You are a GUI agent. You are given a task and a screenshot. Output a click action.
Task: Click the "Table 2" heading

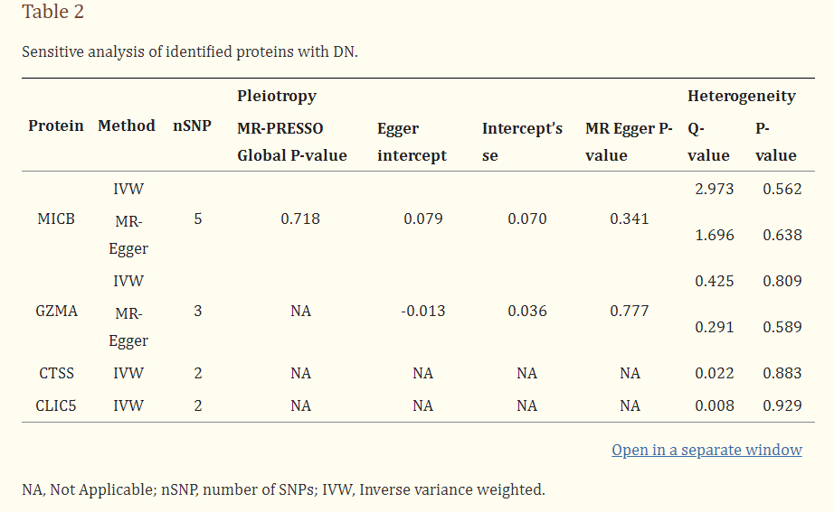[x=52, y=12]
